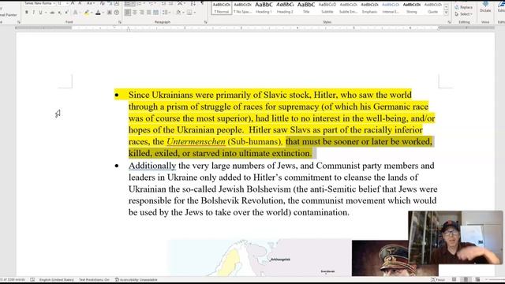Adjust zoom slider in status bar
505x284 pixels.
coord(496,279)
